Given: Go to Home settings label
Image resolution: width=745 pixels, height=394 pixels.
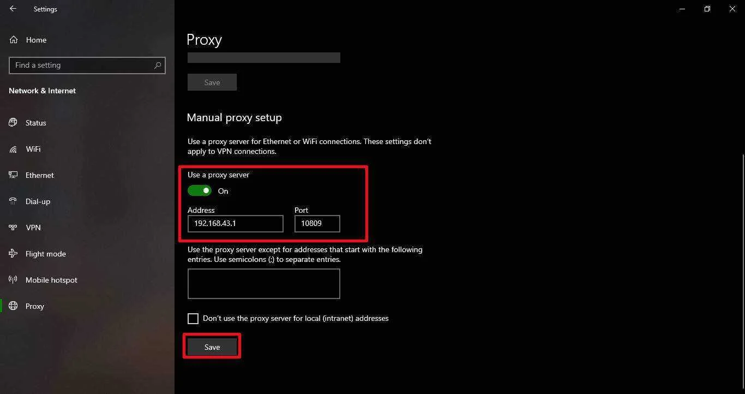Looking at the screenshot, I should (36, 40).
